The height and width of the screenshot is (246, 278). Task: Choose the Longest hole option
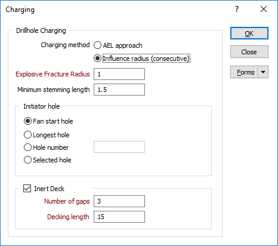[x=27, y=135]
